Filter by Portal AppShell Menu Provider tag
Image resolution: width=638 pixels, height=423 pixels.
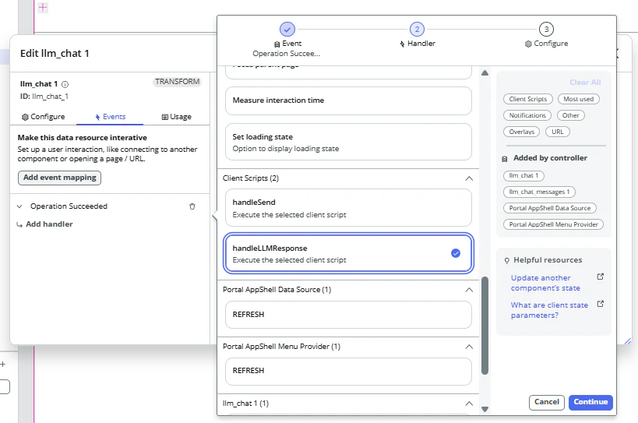coord(553,224)
